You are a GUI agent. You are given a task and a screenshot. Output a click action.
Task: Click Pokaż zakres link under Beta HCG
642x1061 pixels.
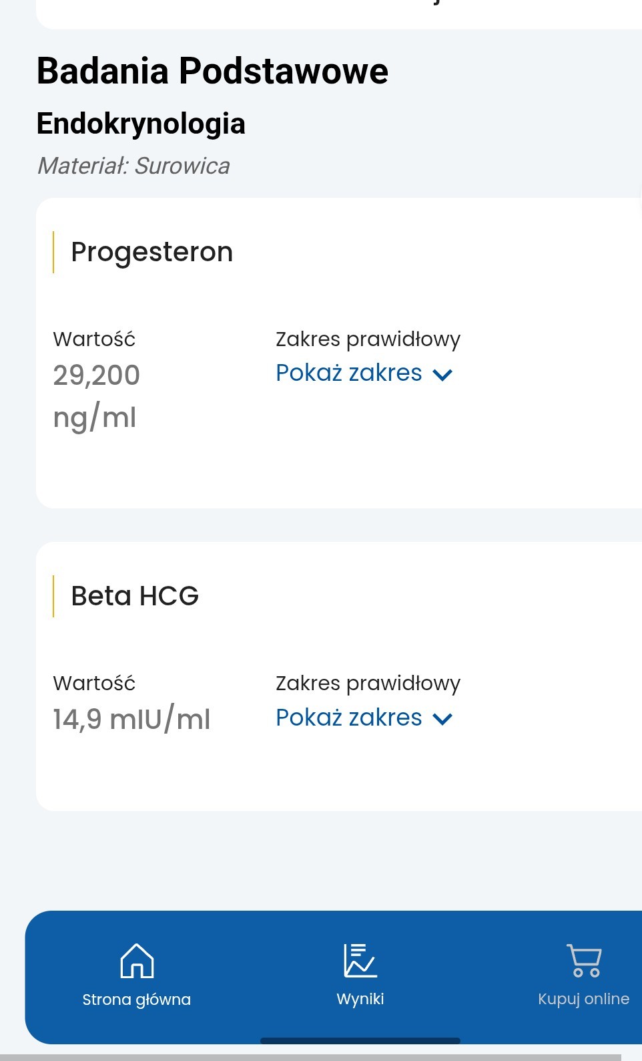pos(349,718)
